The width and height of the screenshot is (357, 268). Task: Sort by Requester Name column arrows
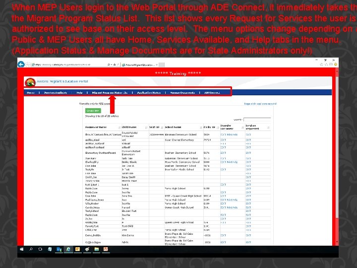[x=119, y=128]
